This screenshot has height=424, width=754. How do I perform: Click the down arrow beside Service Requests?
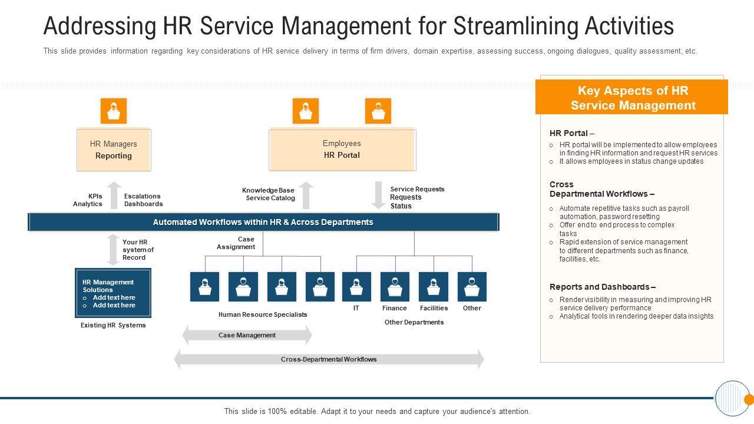(378, 195)
